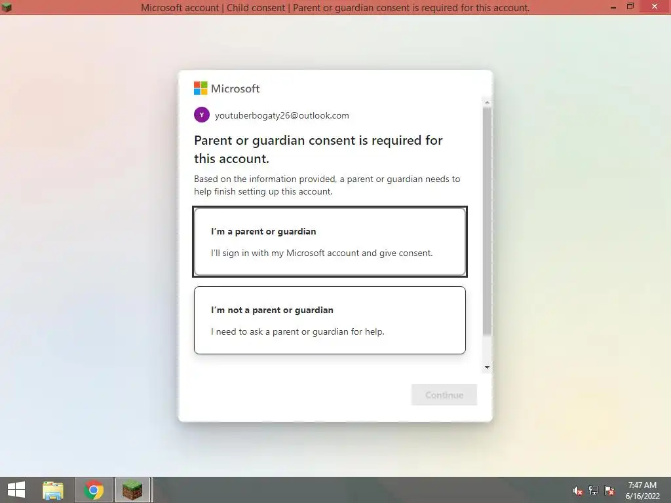The image size is (671, 503).
Task: Switch to Google Chrome in the taskbar
Action: (94, 490)
